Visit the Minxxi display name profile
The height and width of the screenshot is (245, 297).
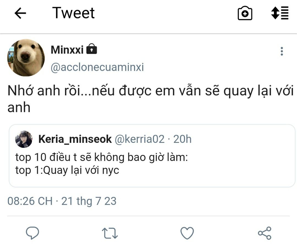(x=67, y=50)
